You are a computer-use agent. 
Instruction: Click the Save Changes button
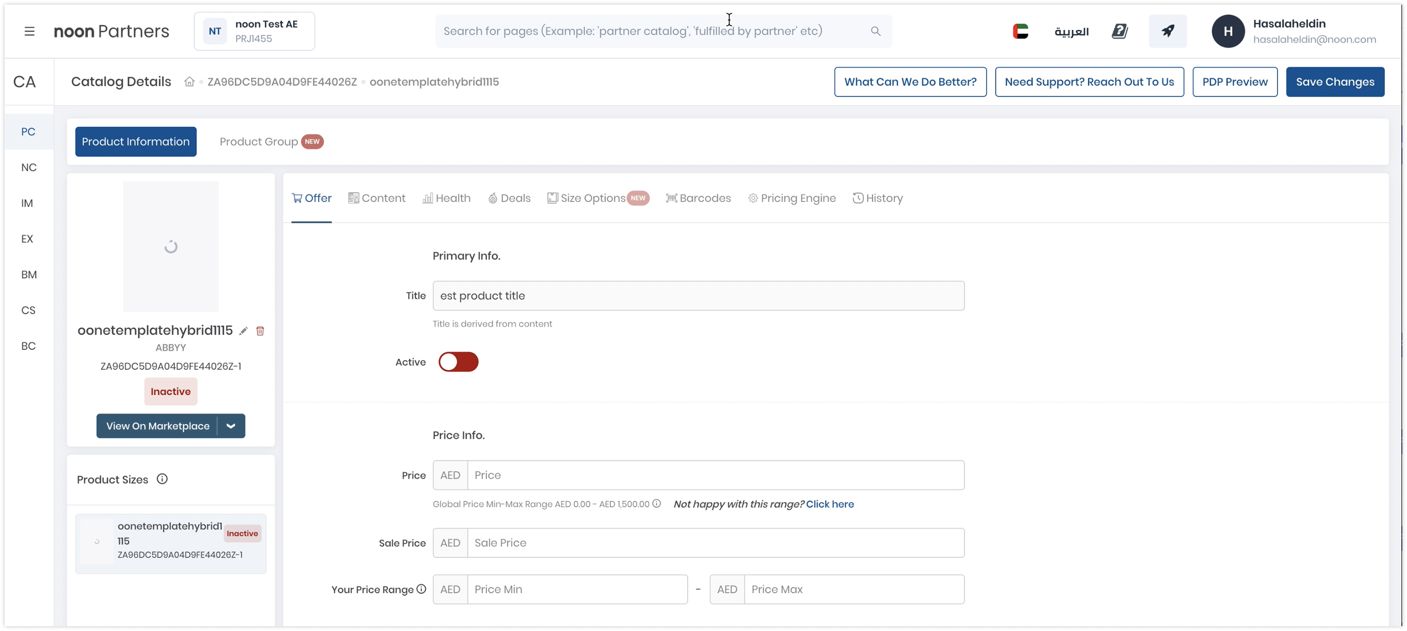pyautogui.click(x=1334, y=82)
